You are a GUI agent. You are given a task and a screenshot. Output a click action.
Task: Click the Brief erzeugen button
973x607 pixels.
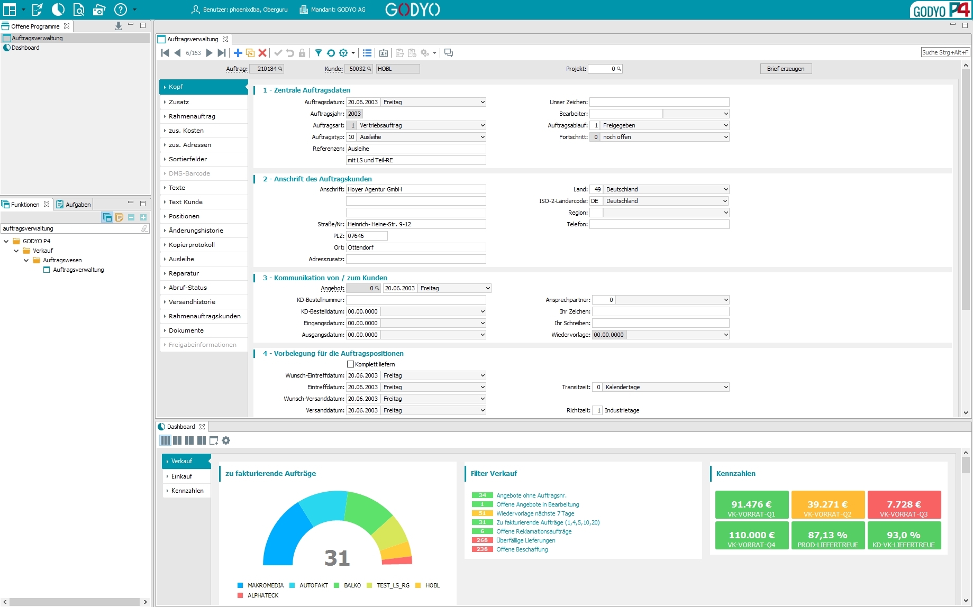[x=786, y=69]
